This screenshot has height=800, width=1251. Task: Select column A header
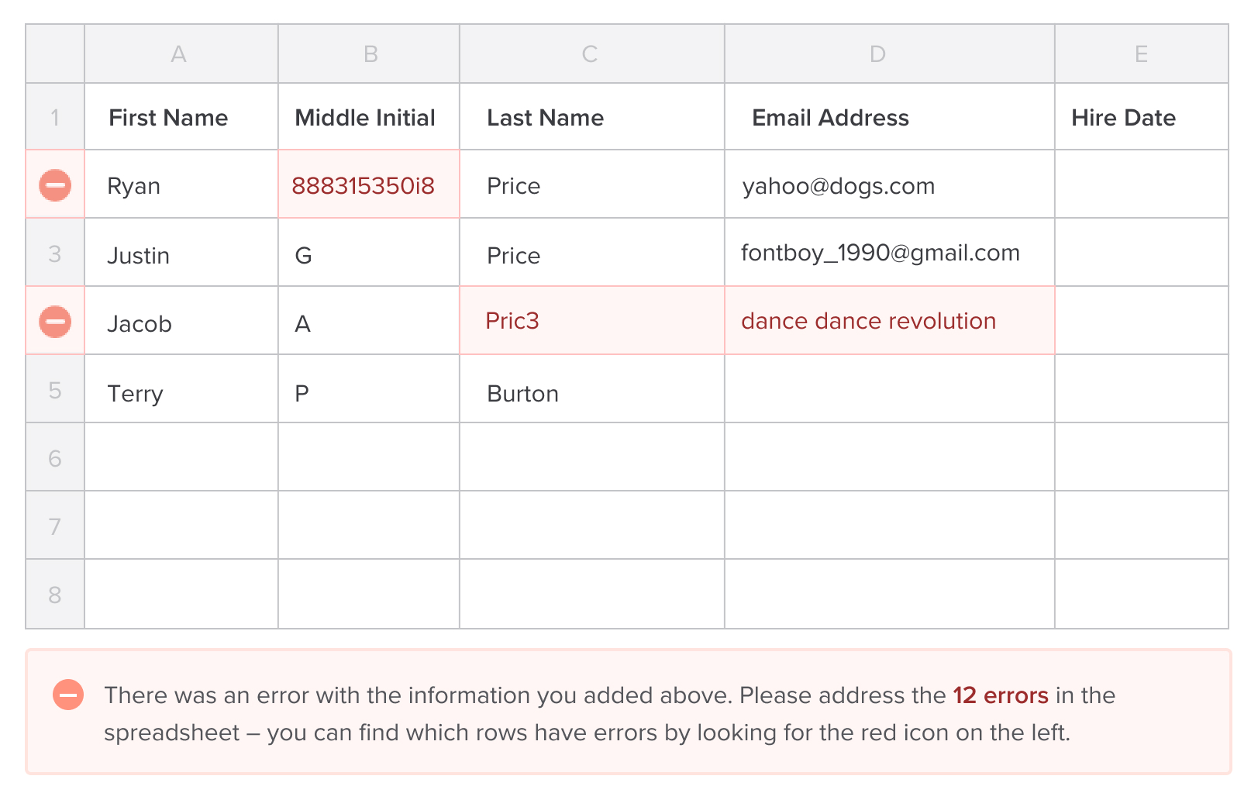(180, 54)
